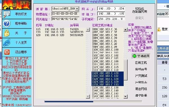Click the 网关IP address field
169x107 pixels.
pos(111,9)
